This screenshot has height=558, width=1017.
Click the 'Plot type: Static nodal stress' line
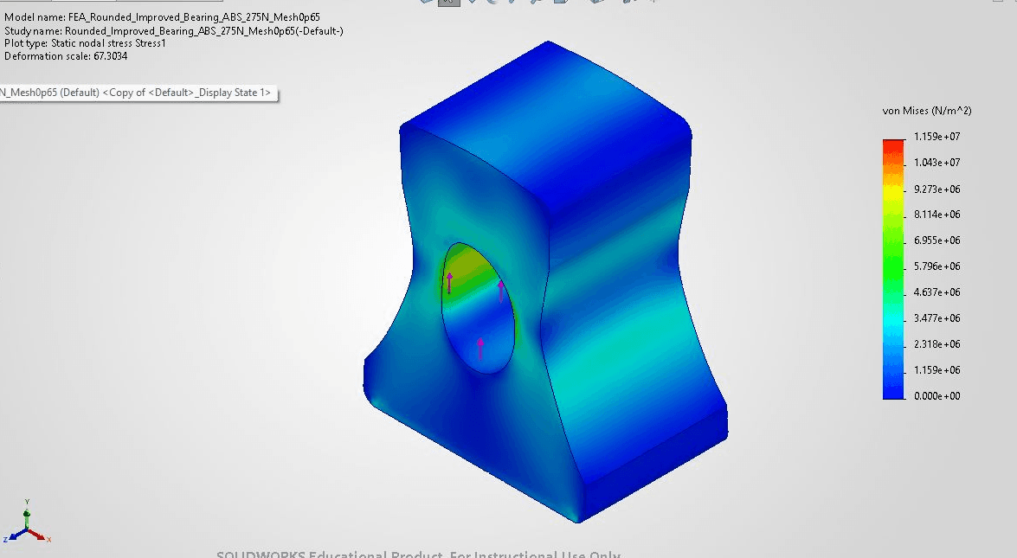[85, 42]
